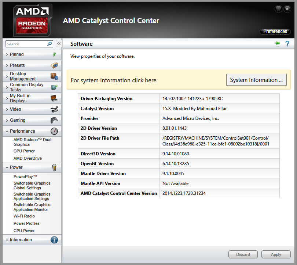The height and width of the screenshot is (265, 297).
Task: Select Direct3D Version value 9.14.10.01080
Action: (176, 154)
